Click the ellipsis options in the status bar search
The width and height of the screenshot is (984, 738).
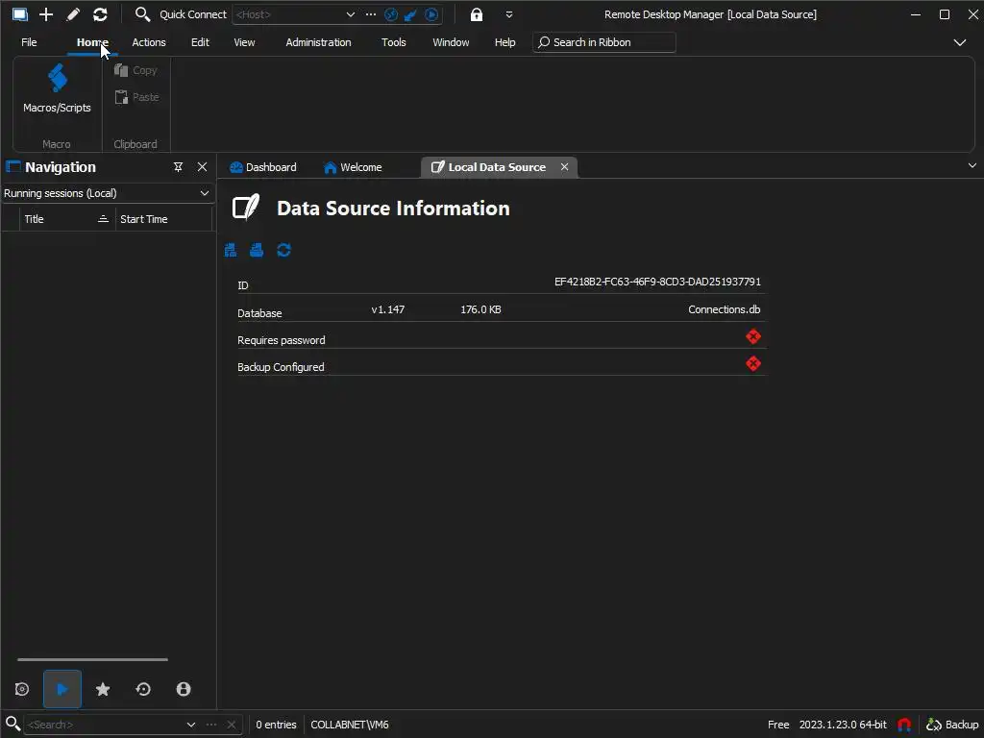(210, 725)
